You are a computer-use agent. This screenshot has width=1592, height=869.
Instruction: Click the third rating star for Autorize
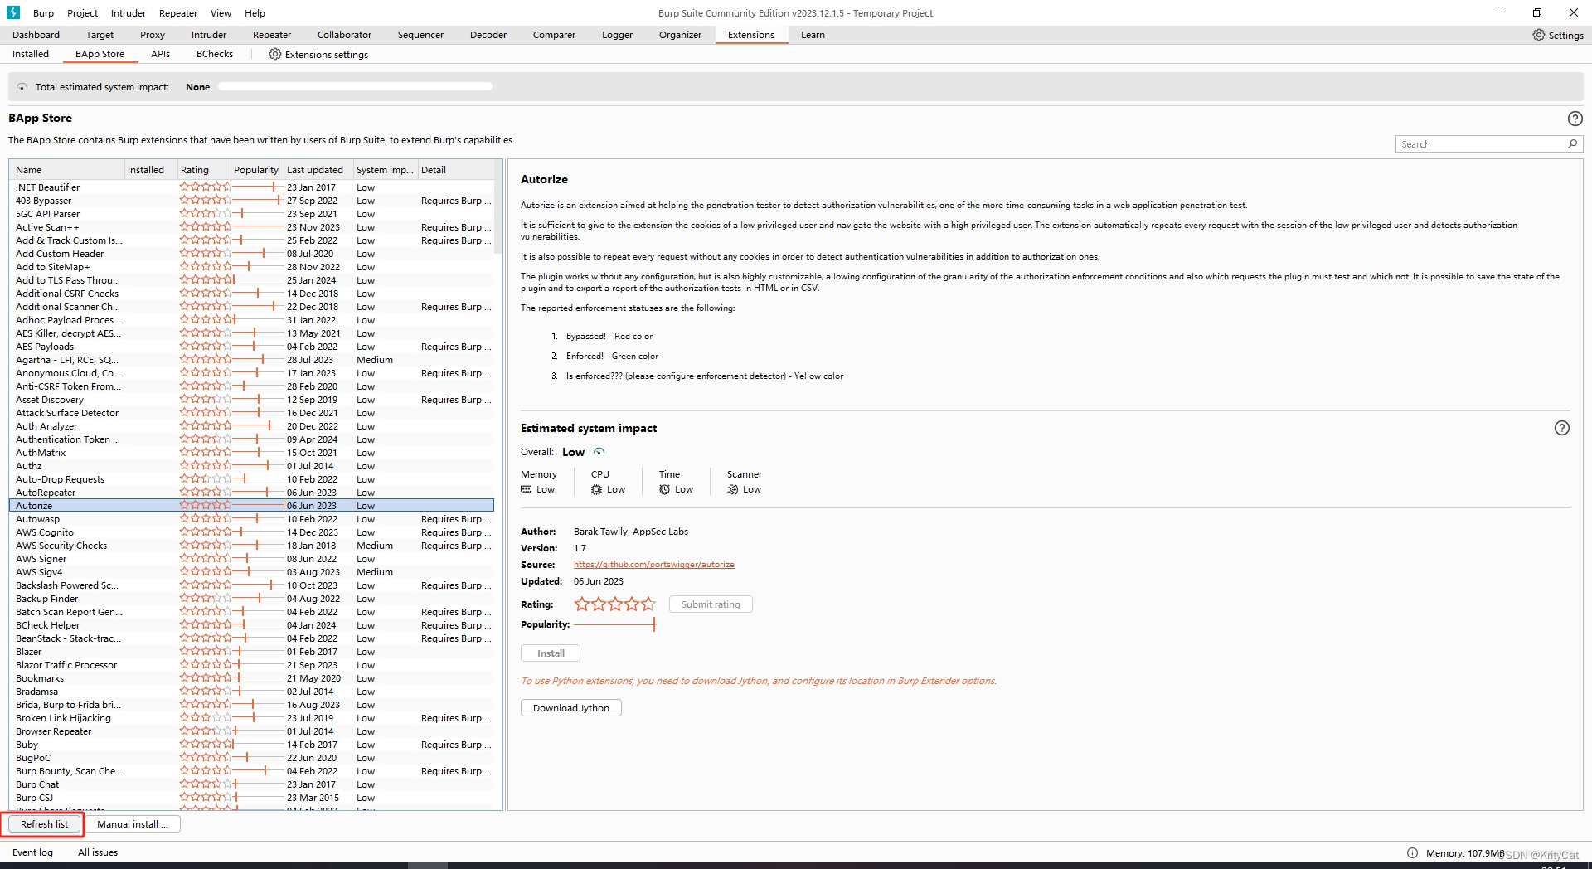[x=615, y=604]
